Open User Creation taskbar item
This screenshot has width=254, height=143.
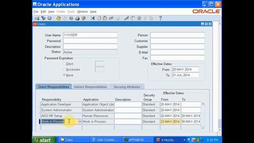coord(106,140)
